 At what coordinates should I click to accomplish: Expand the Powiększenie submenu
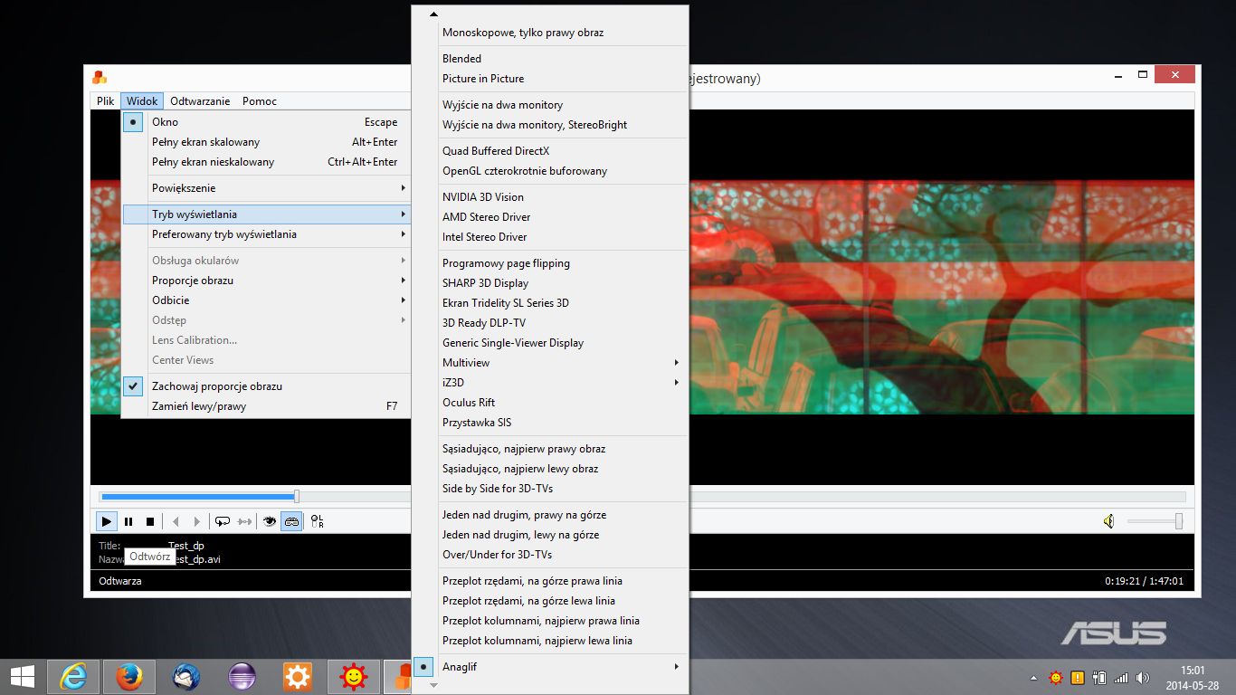[266, 188]
